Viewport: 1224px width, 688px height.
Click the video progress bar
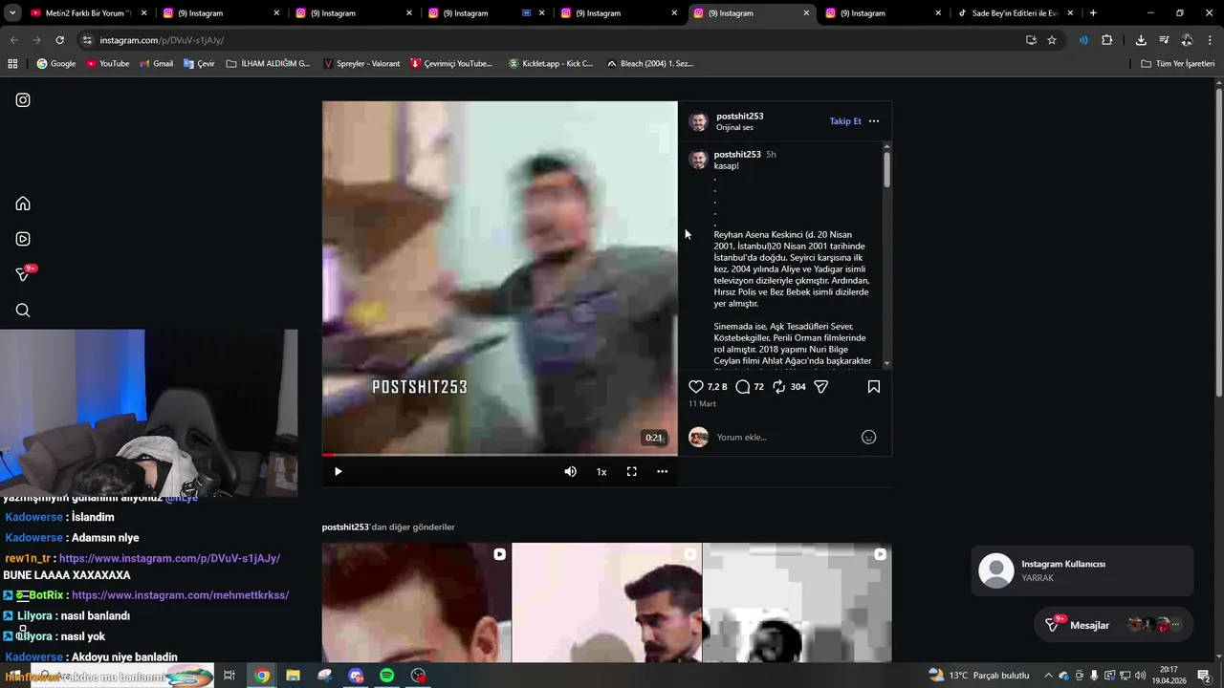(x=499, y=455)
